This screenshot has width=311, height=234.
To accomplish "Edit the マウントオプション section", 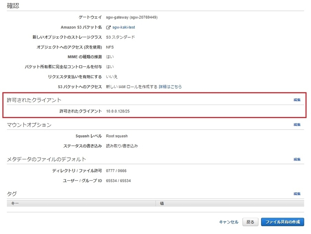I will [x=297, y=125].
